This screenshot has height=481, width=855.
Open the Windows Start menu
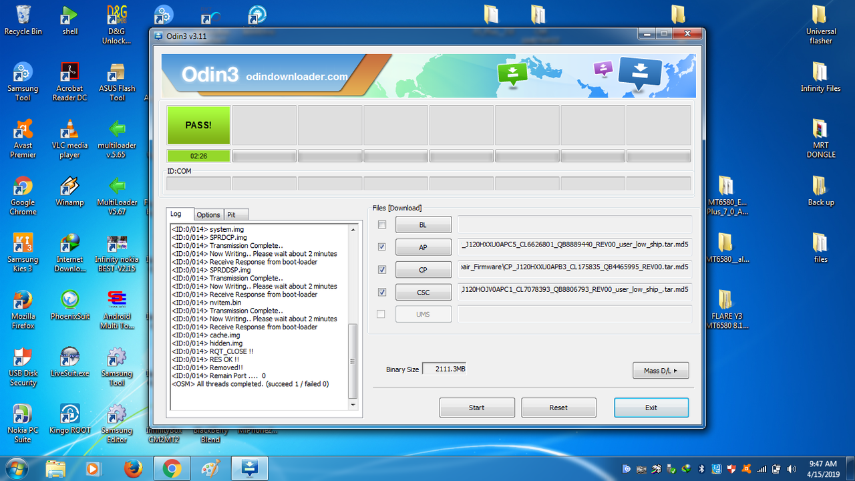pyautogui.click(x=17, y=468)
